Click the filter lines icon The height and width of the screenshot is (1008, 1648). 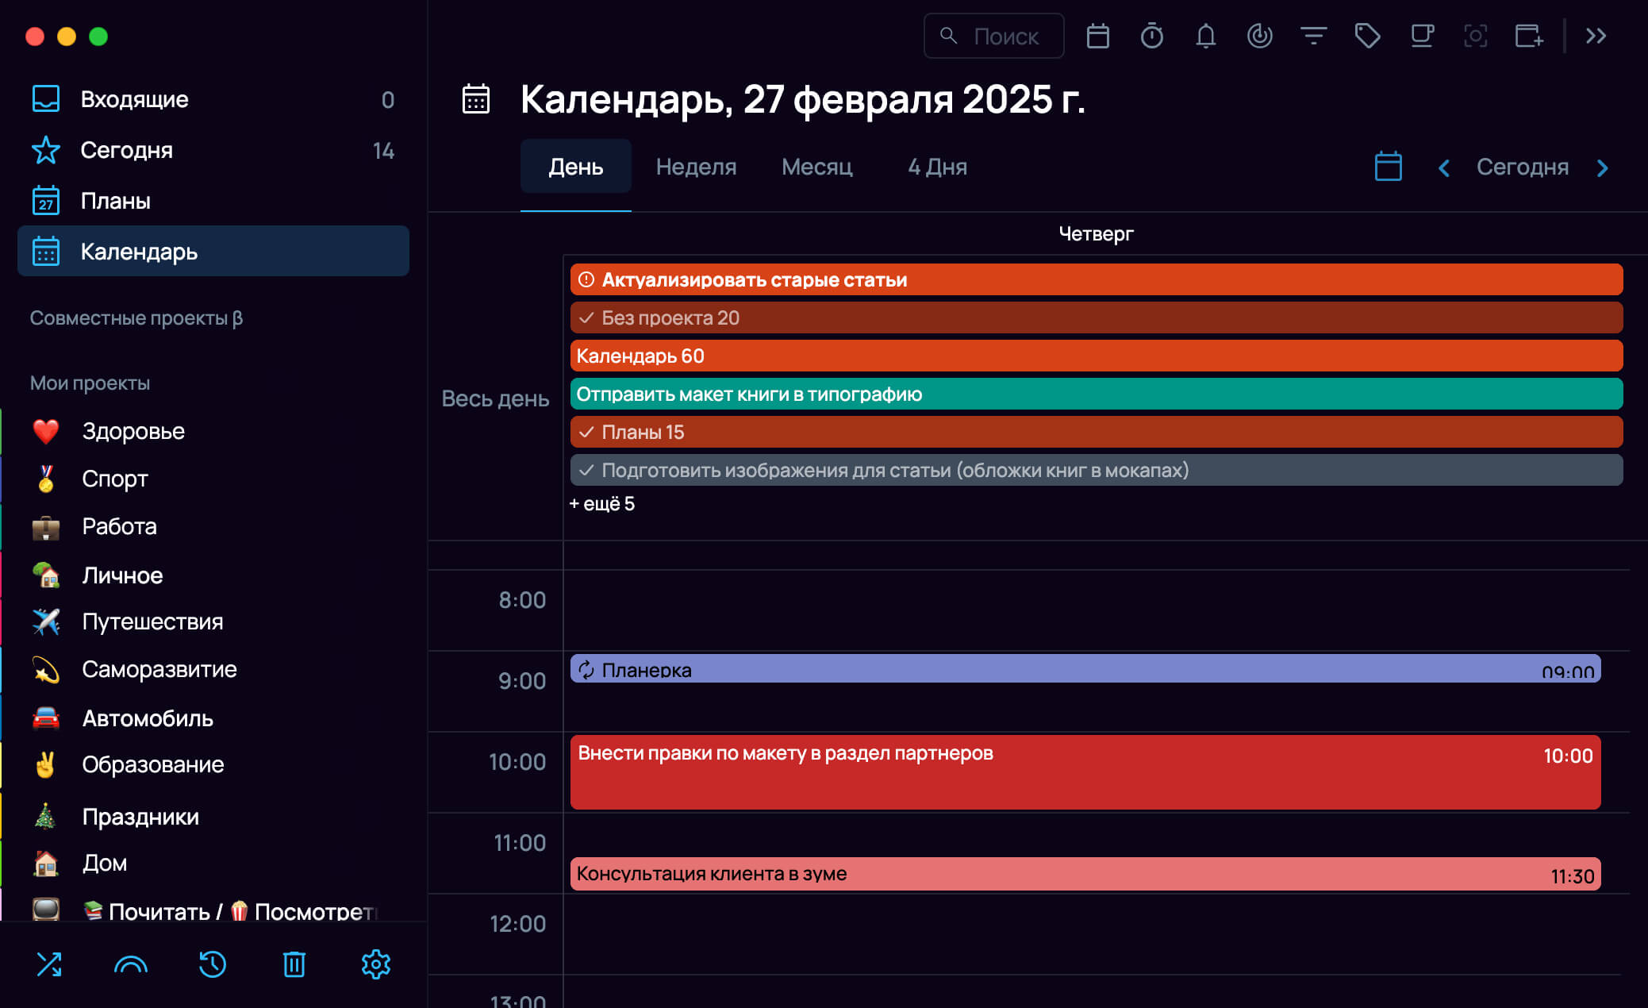coord(1313,36)
